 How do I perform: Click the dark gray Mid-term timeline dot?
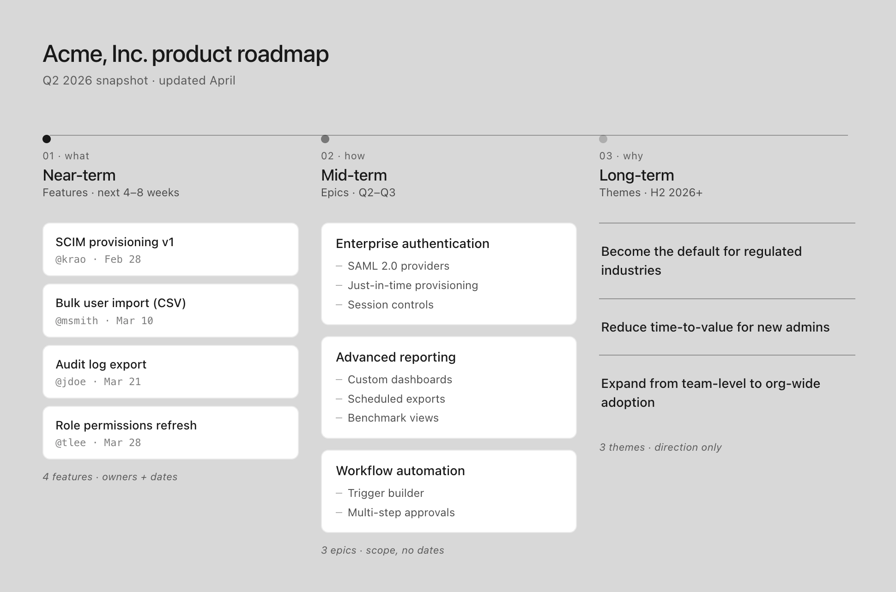pos(325,139)
